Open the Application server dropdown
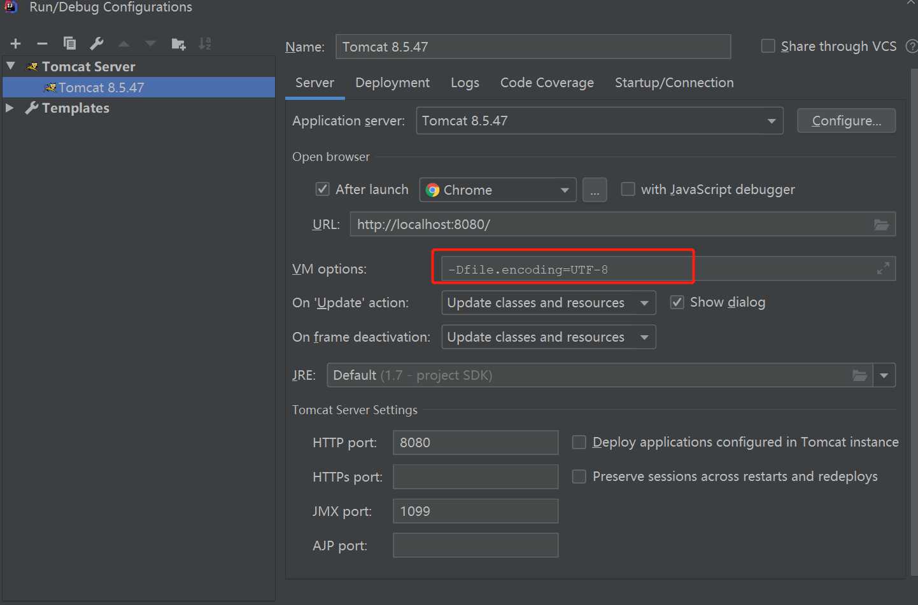This screenshot has height=605, width=918. (599, 121)
